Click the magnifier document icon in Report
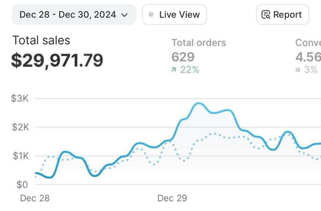 266,15
